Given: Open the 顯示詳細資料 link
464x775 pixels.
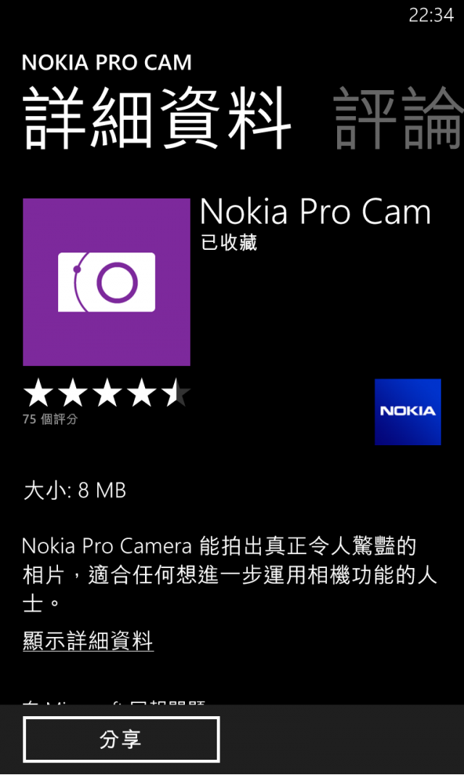Looking at the screenshot, I should coord(88,641).
